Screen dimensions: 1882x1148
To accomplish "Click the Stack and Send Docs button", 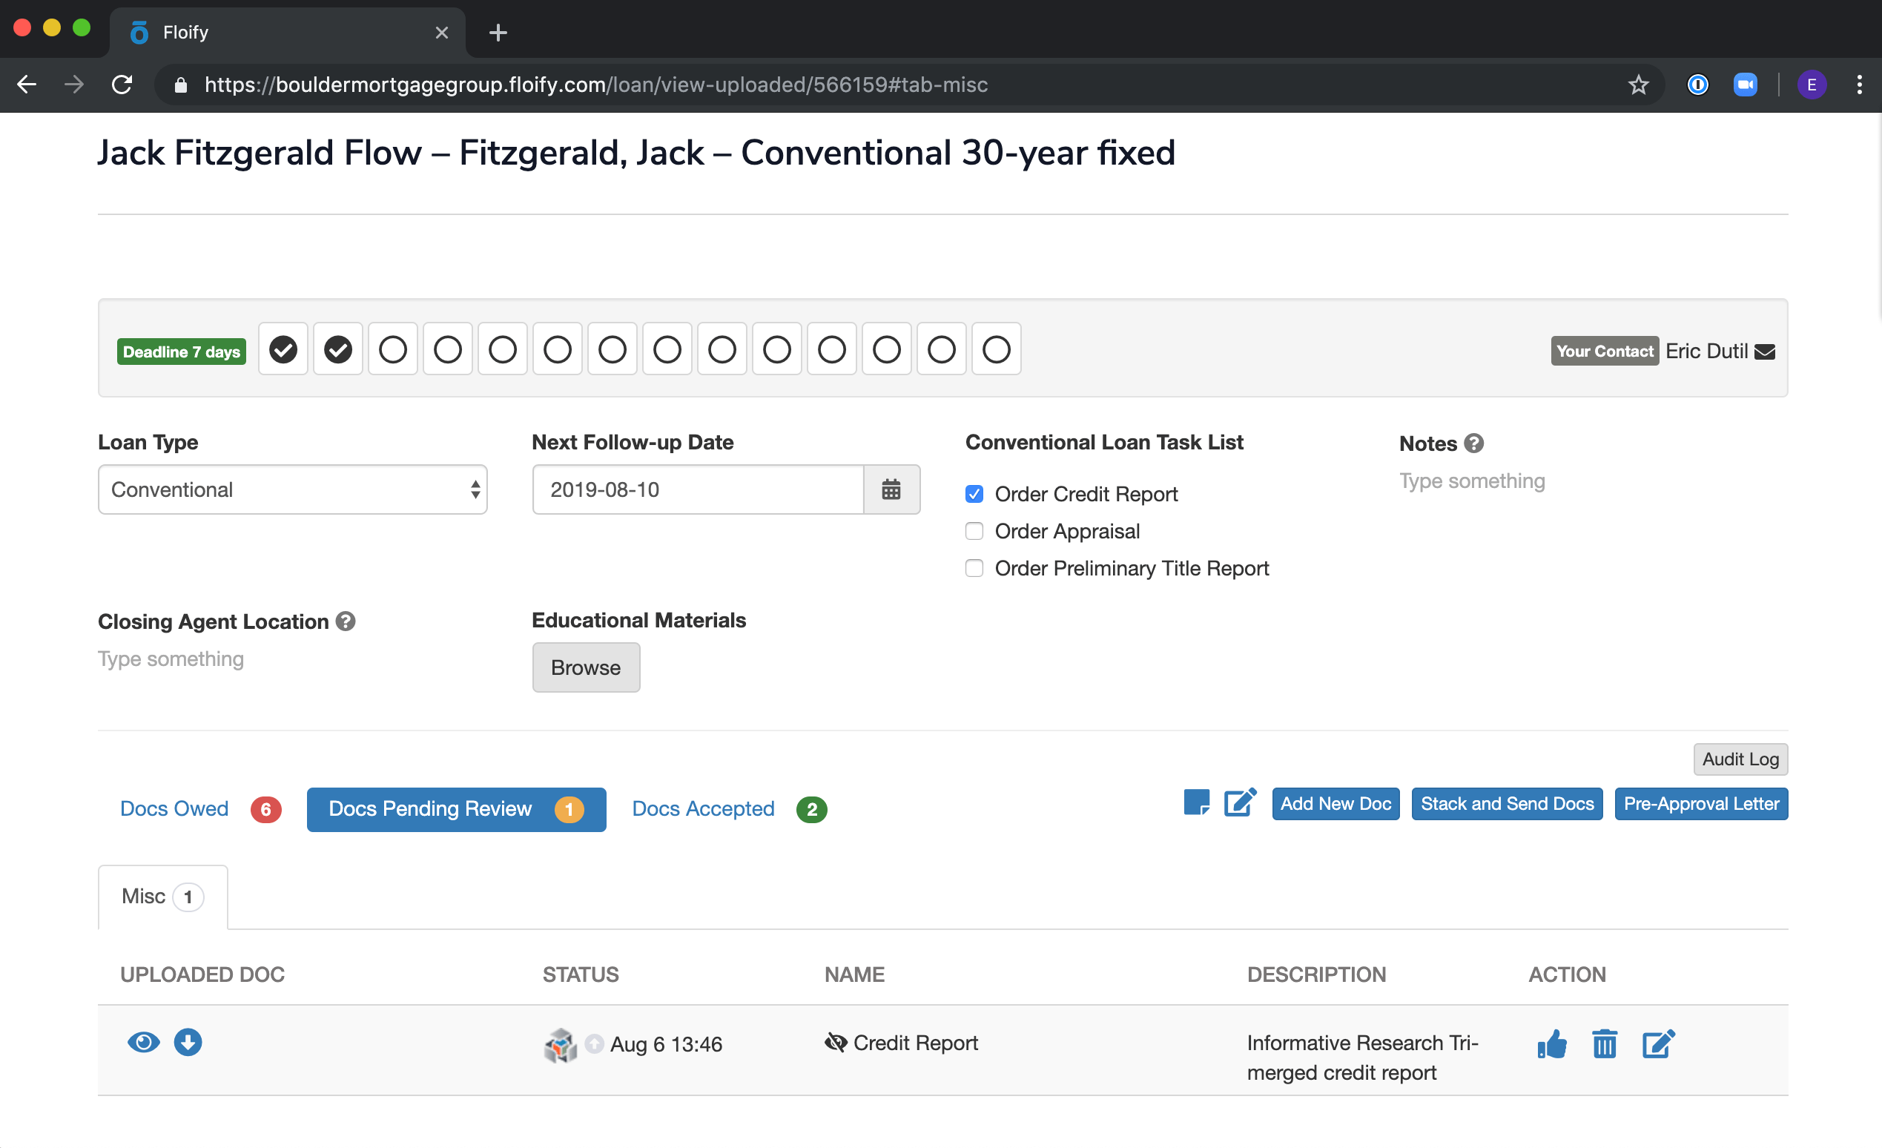I will (x=1506, y=803).
